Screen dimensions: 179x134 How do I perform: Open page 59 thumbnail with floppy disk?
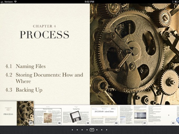click(76, 115)
